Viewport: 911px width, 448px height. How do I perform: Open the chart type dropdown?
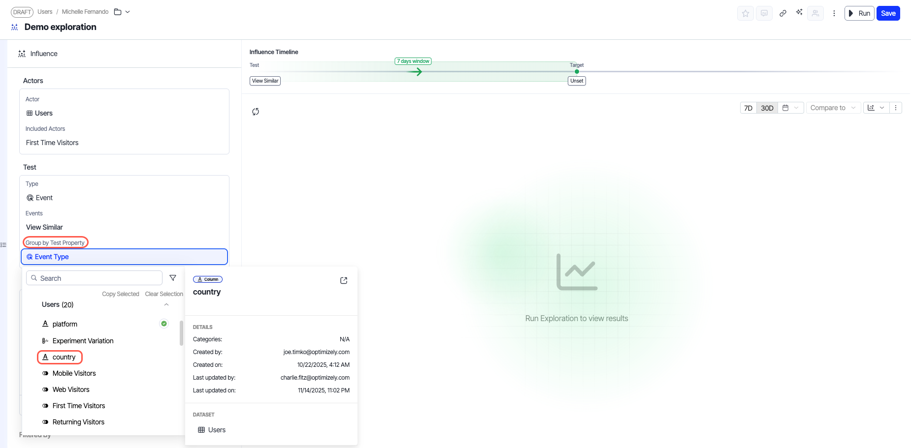876,108
